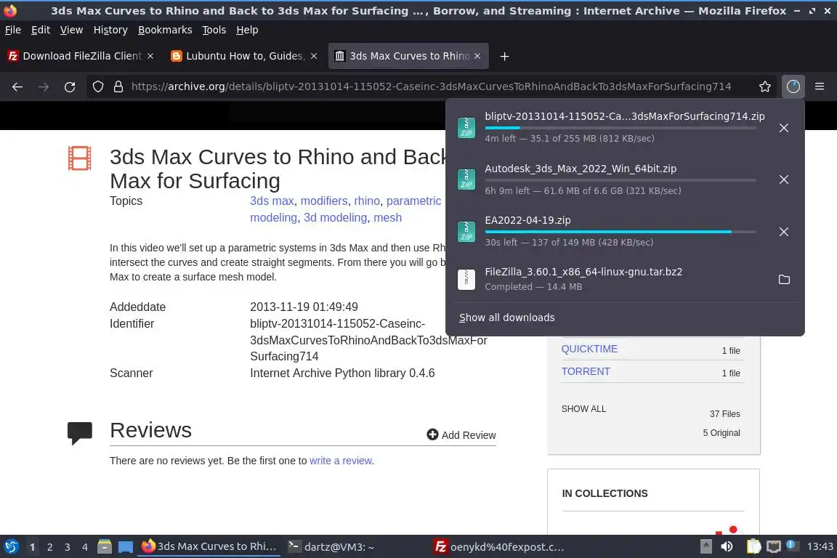Reload the current page

coord(70,87)
